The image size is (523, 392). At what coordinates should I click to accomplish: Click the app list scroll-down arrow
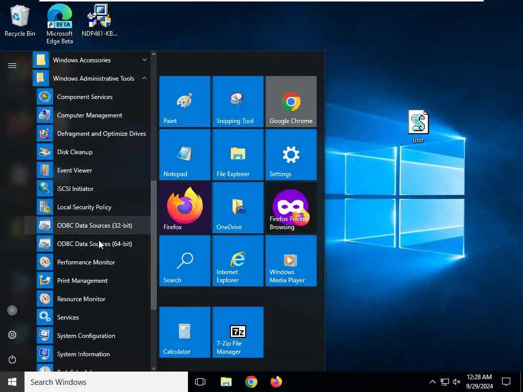pyautogui.click(x=153, y=369)
